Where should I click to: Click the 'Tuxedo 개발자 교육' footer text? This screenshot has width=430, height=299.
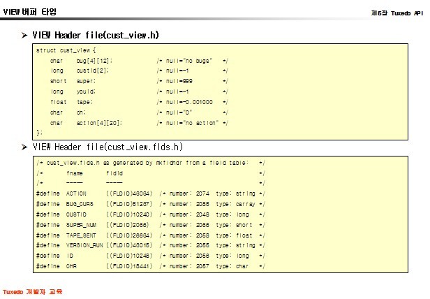pos(33,291)
